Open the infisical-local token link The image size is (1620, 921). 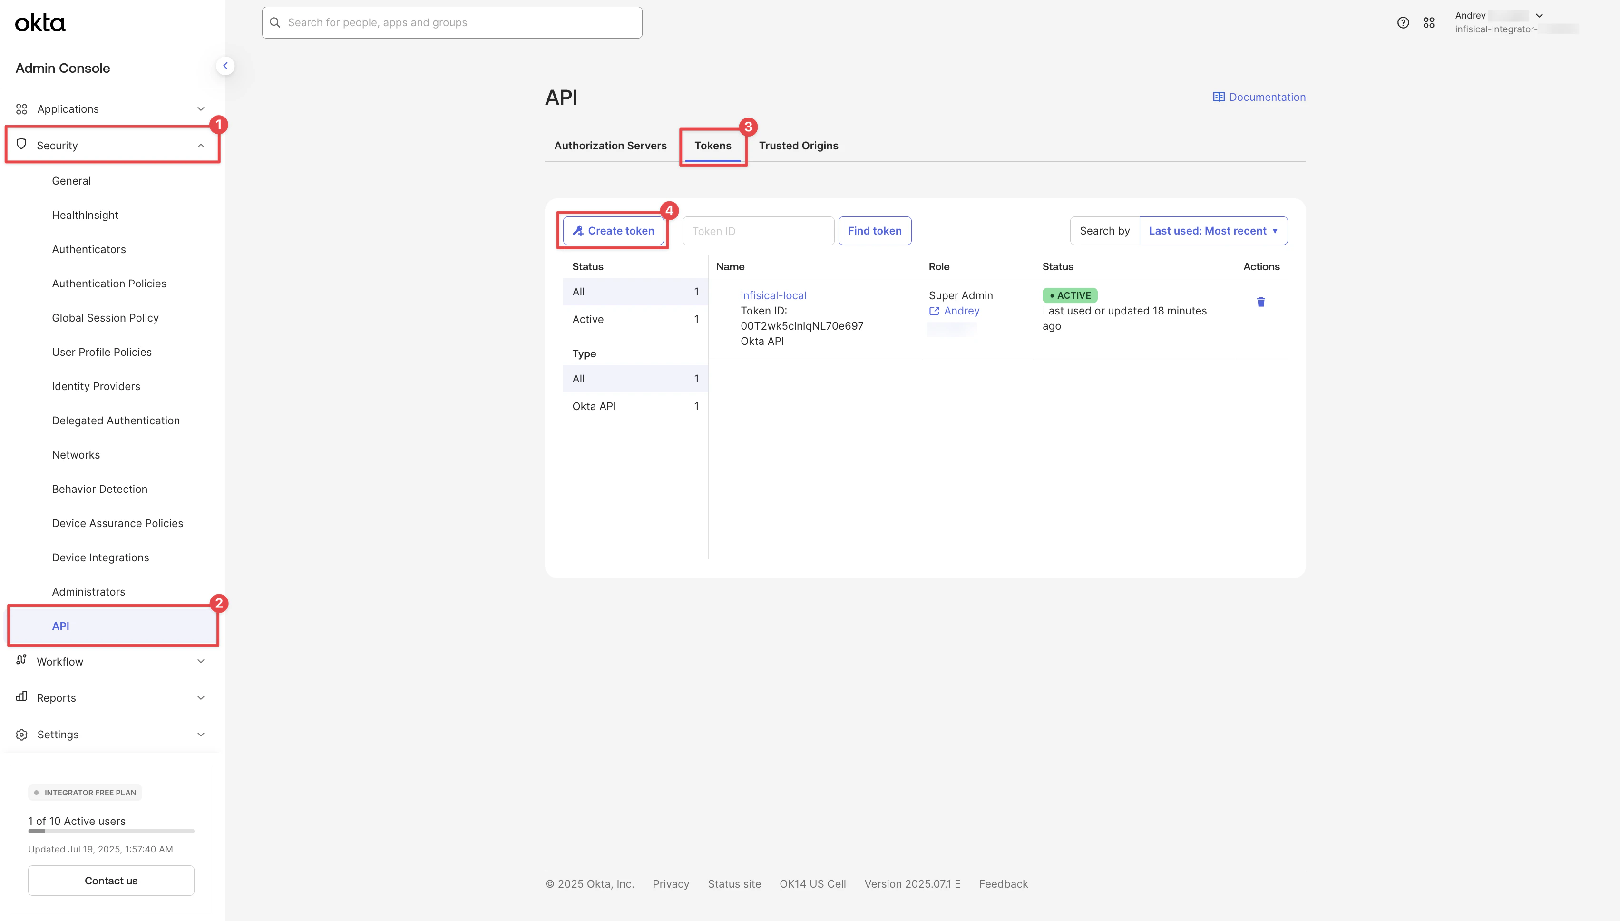coord(773,295)
